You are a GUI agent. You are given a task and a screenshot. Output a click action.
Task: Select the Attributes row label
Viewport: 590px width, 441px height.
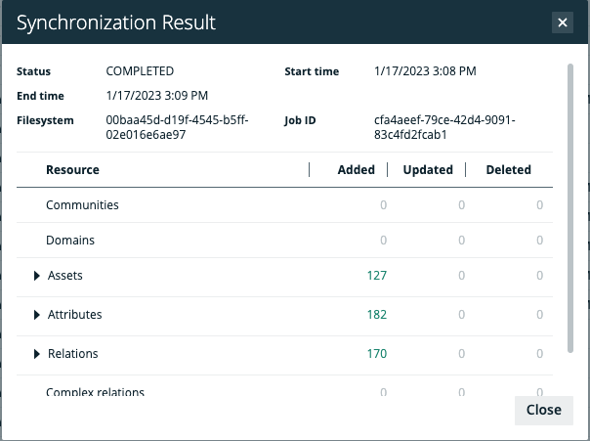click(74, 315)
